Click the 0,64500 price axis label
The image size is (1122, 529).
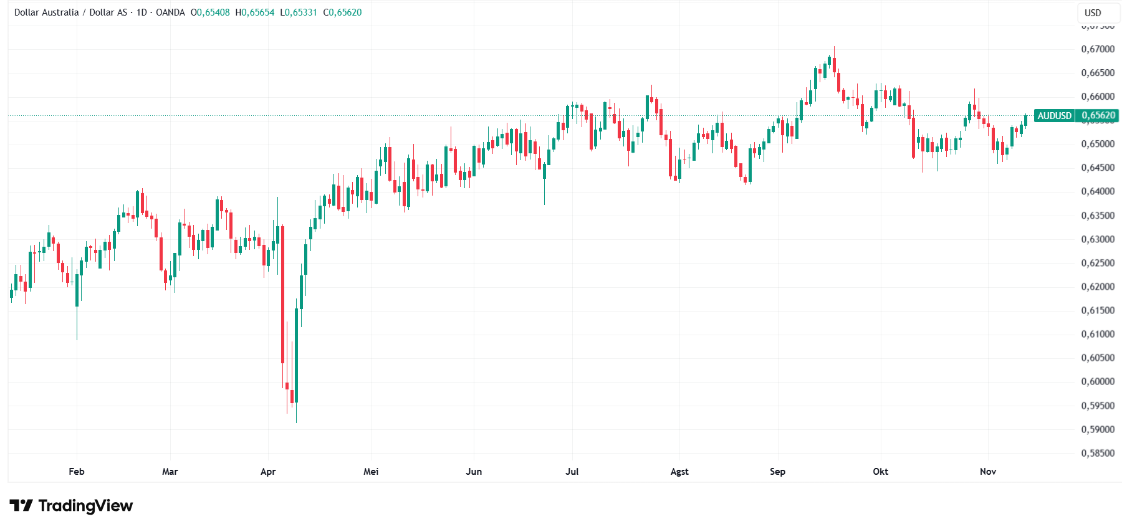click(1098, 168)
